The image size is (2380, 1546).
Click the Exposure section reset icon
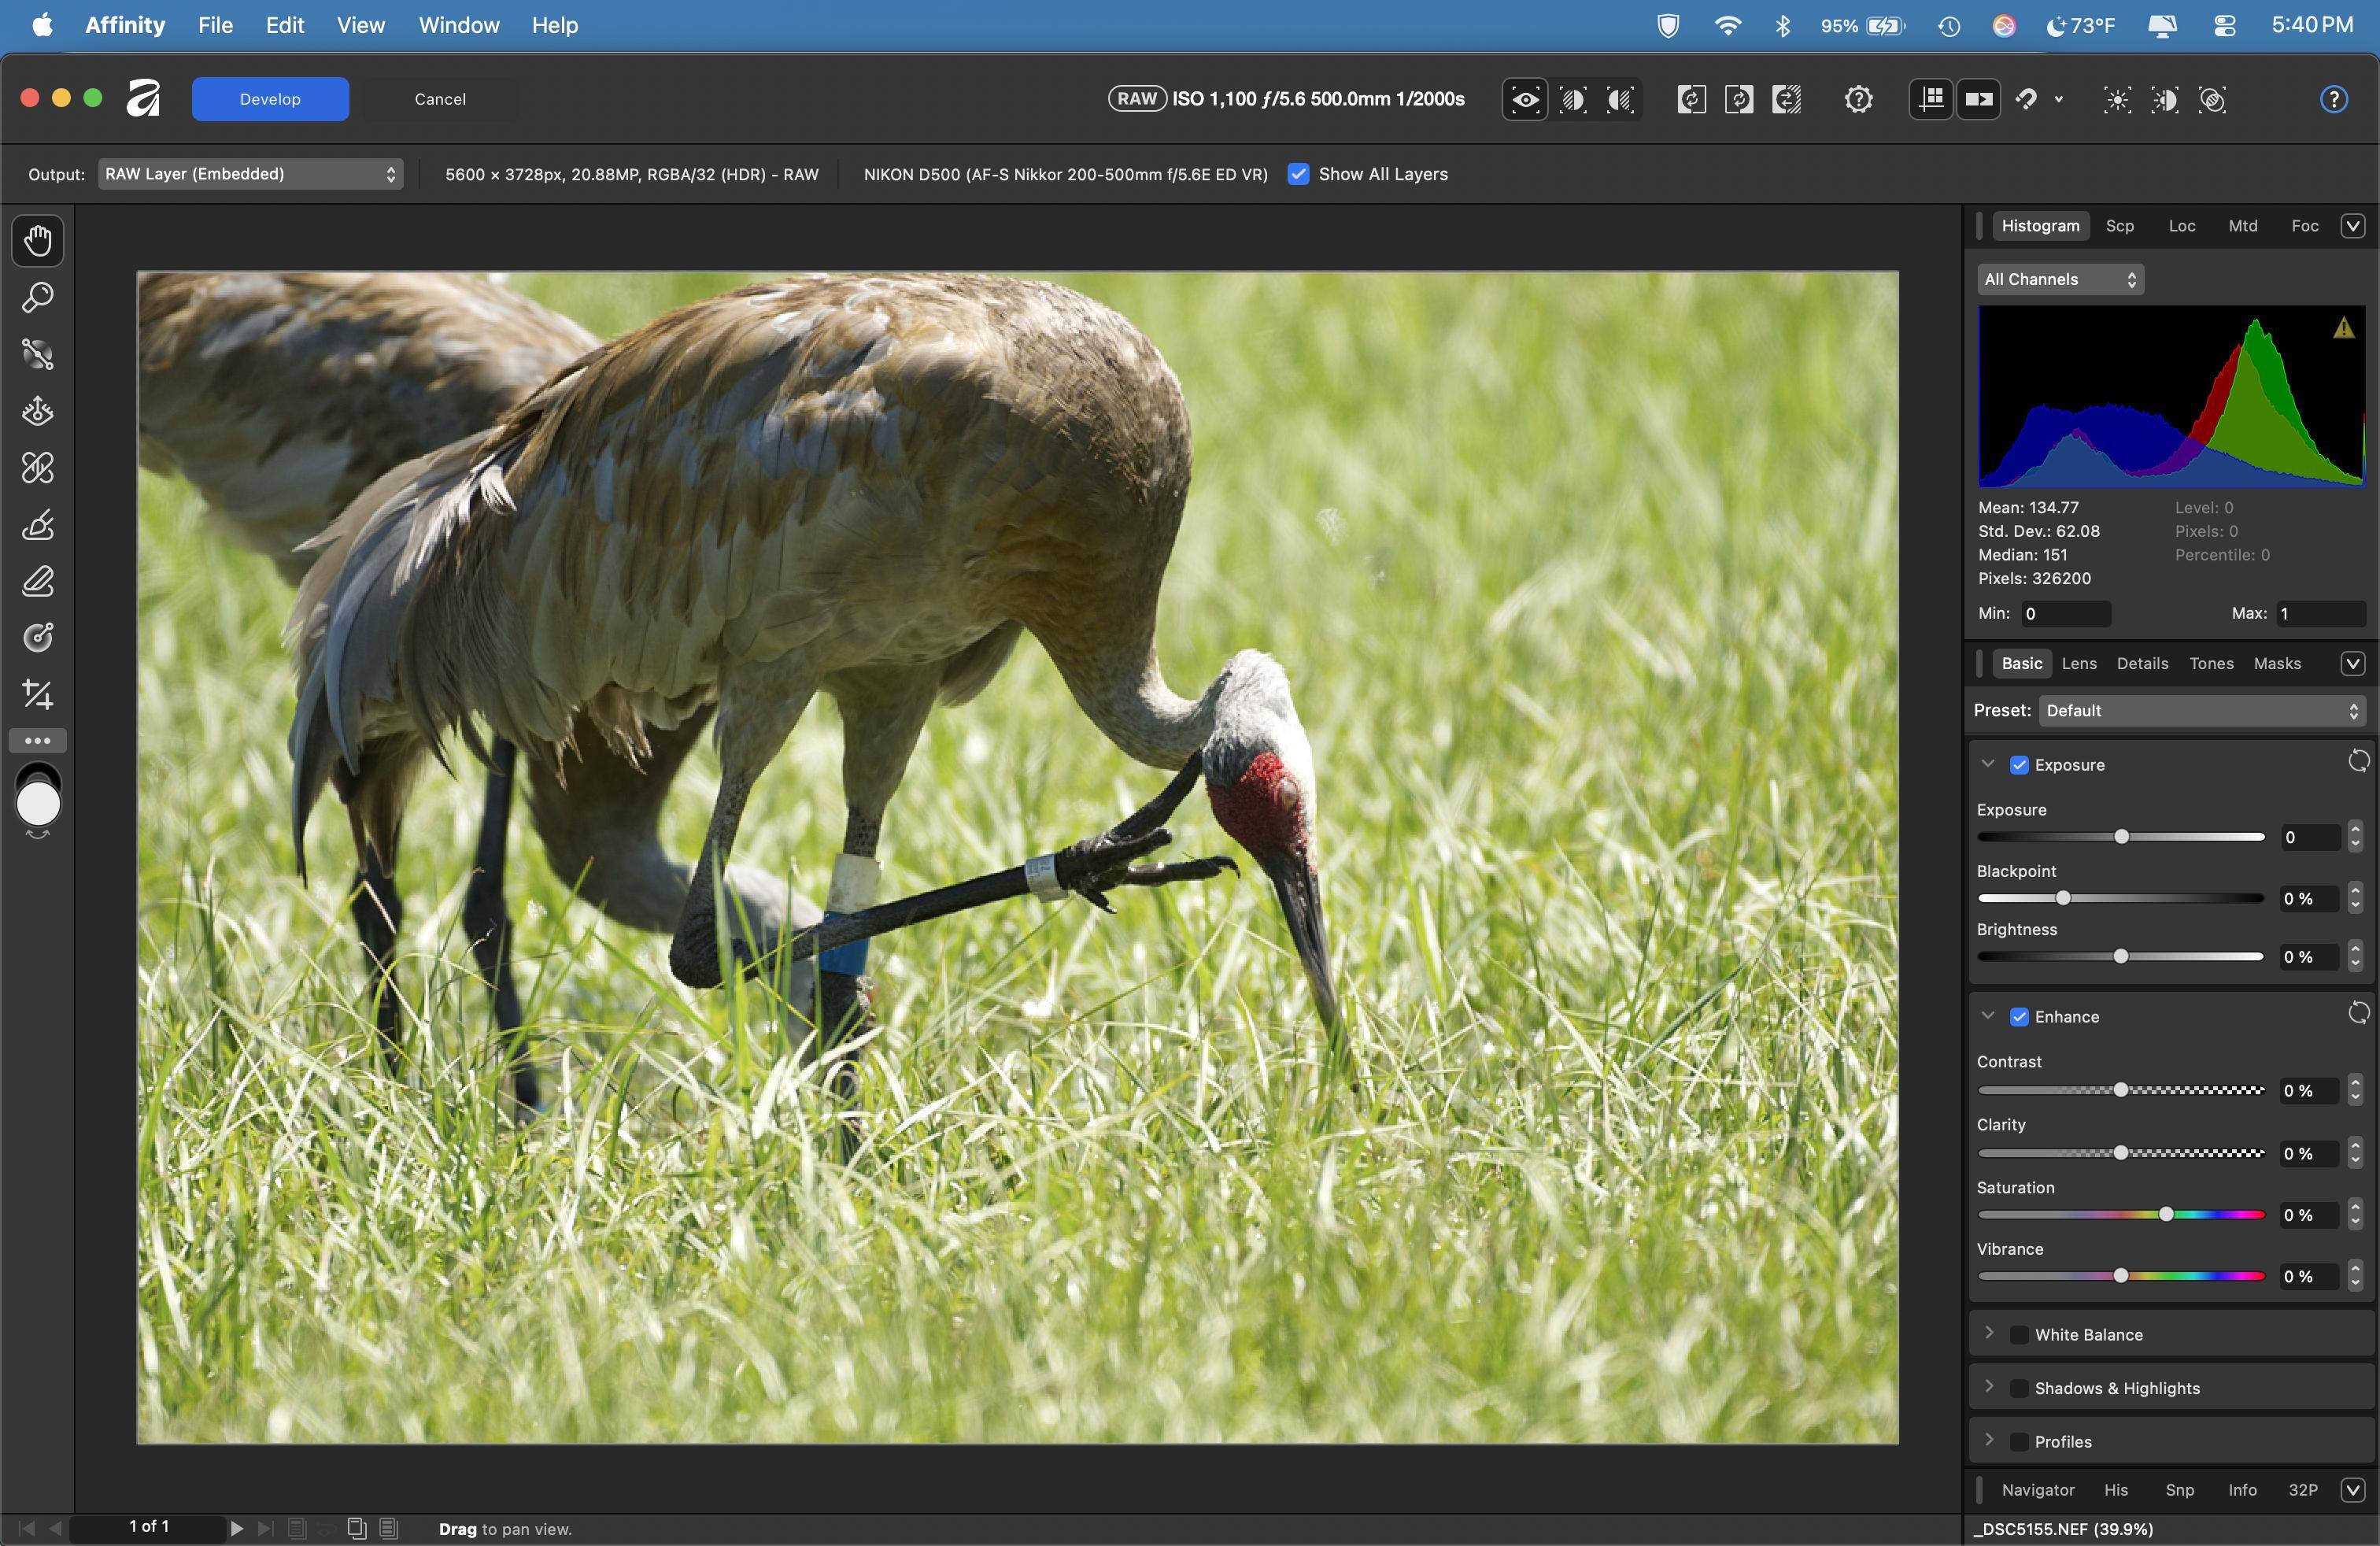(x=2358, y=763)
